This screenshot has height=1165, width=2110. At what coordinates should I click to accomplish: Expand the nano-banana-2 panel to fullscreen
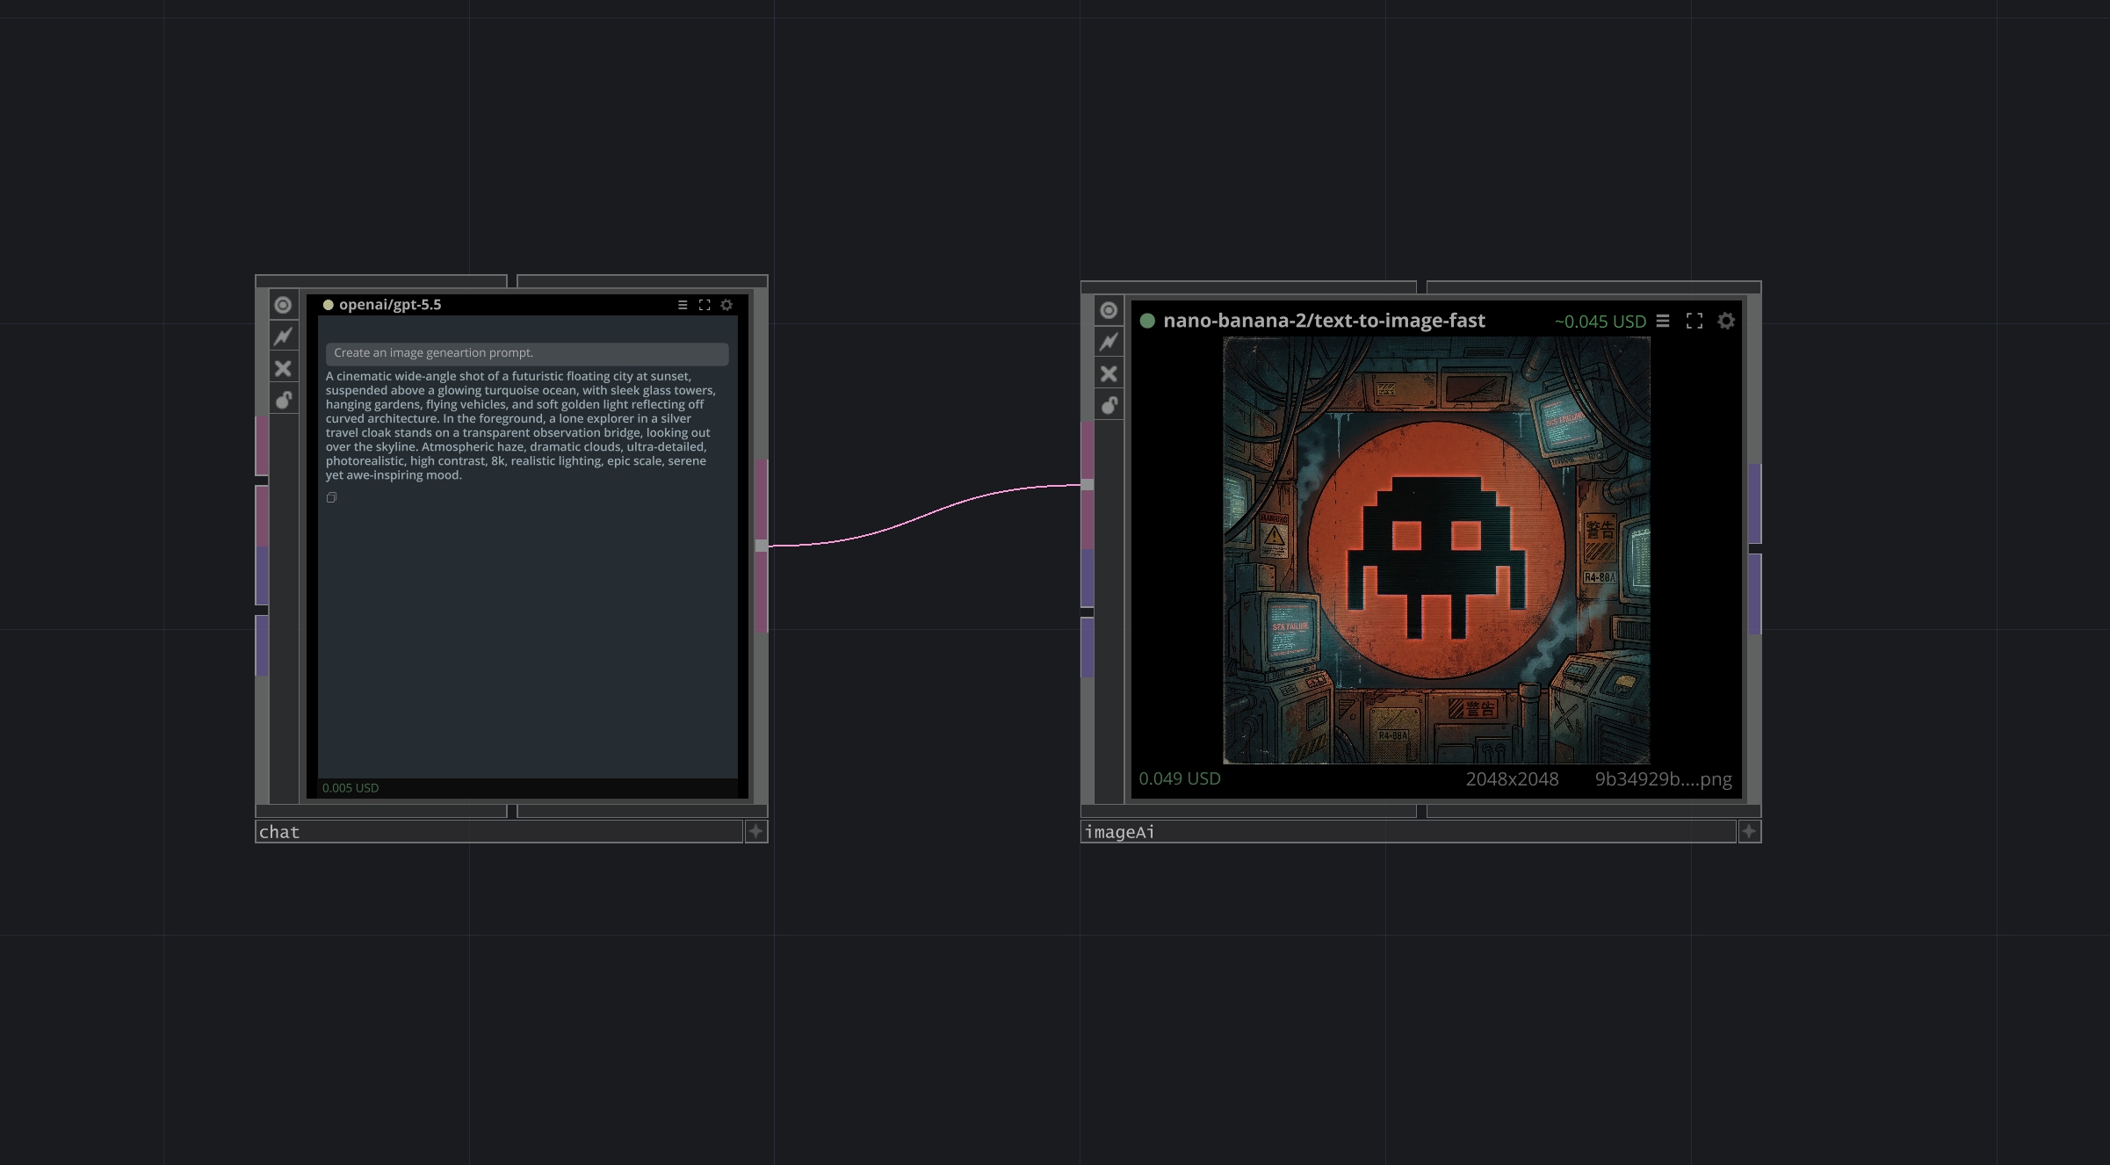1695,321
